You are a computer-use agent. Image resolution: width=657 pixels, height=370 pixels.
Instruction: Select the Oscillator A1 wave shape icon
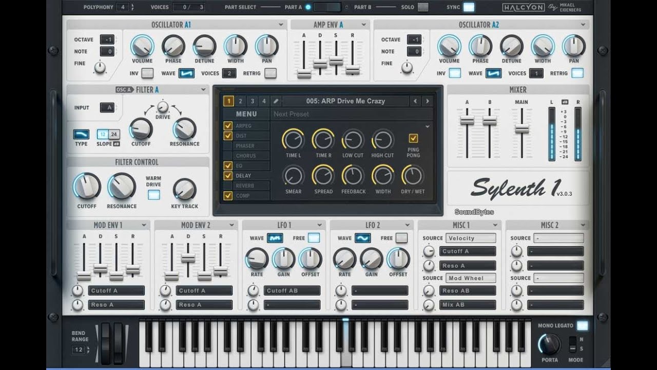coord(186,73)
